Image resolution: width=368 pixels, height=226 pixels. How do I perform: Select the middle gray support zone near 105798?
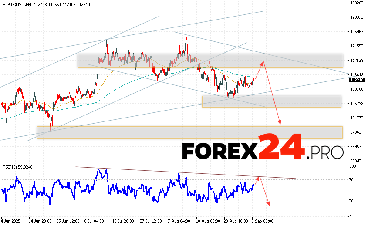point(271,101)
